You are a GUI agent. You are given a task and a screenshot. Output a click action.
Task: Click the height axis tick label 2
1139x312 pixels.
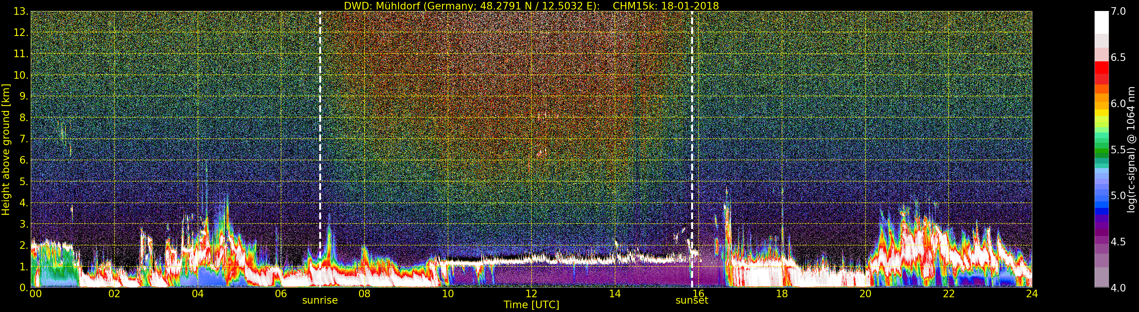click(24, 245)
